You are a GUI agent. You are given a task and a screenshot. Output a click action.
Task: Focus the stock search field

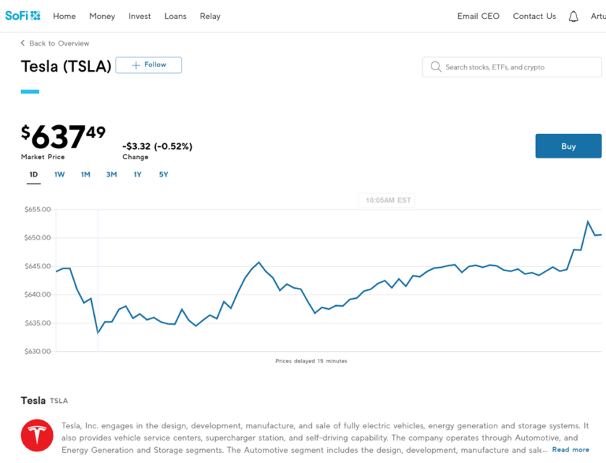click(512, 67)
